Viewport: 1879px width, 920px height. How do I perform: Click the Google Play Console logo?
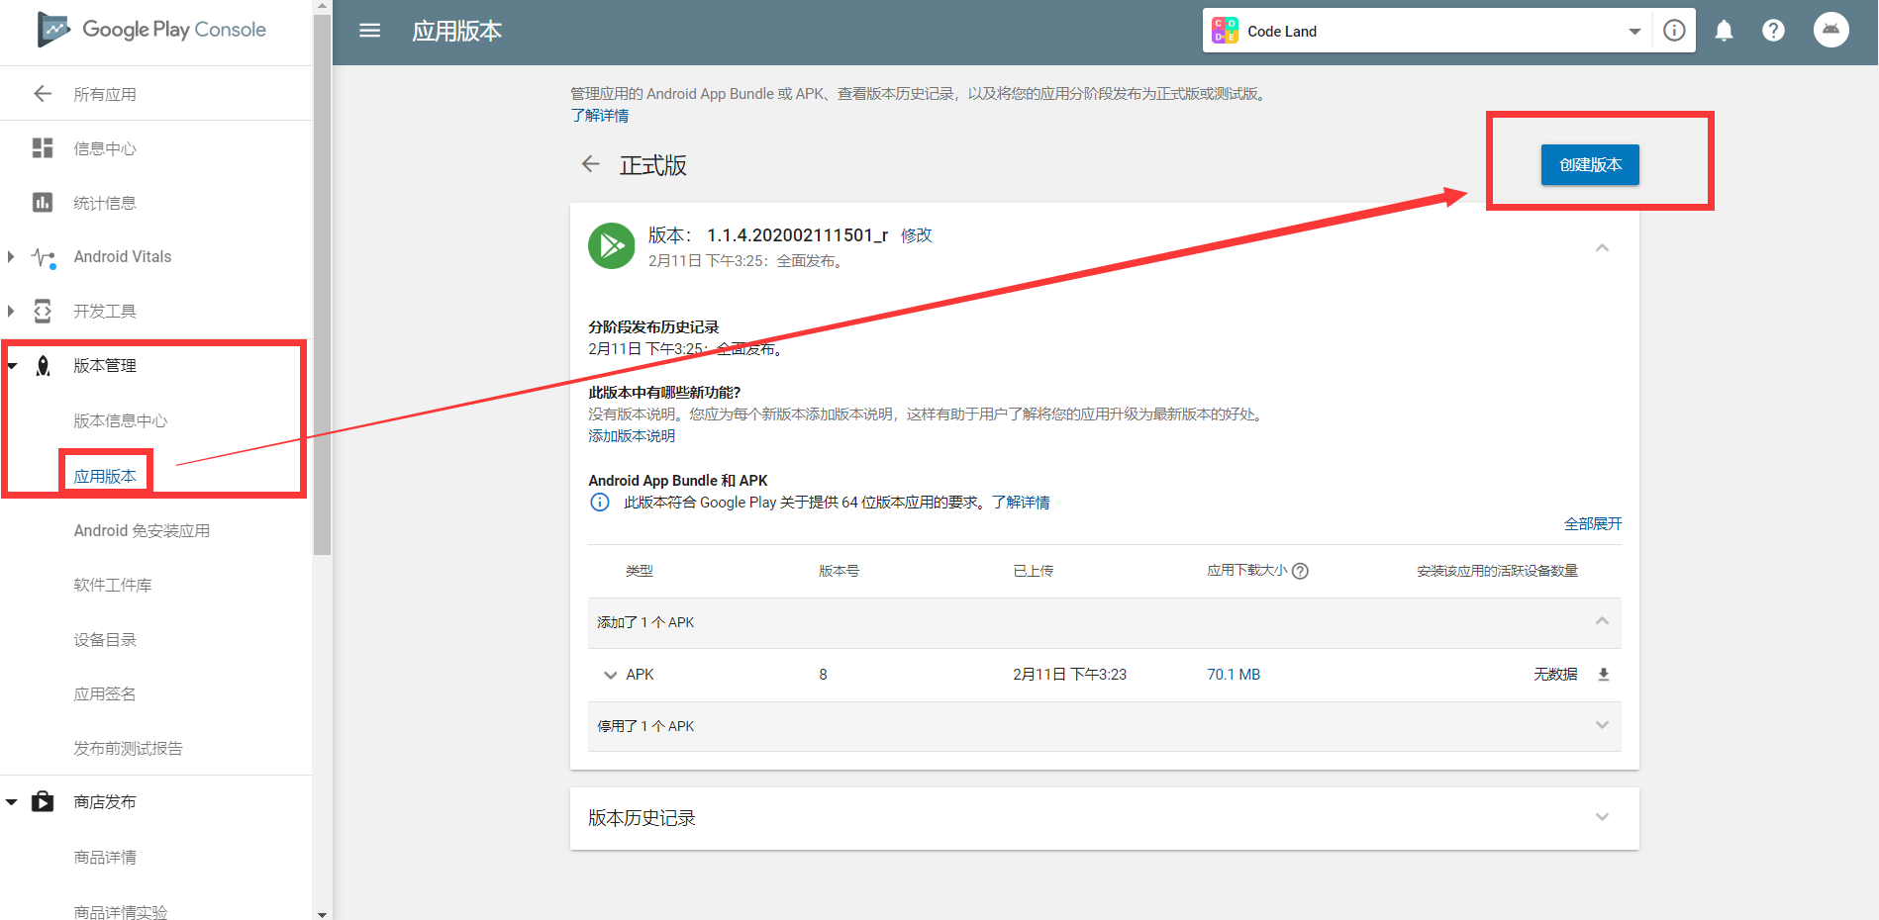point(151,30)
